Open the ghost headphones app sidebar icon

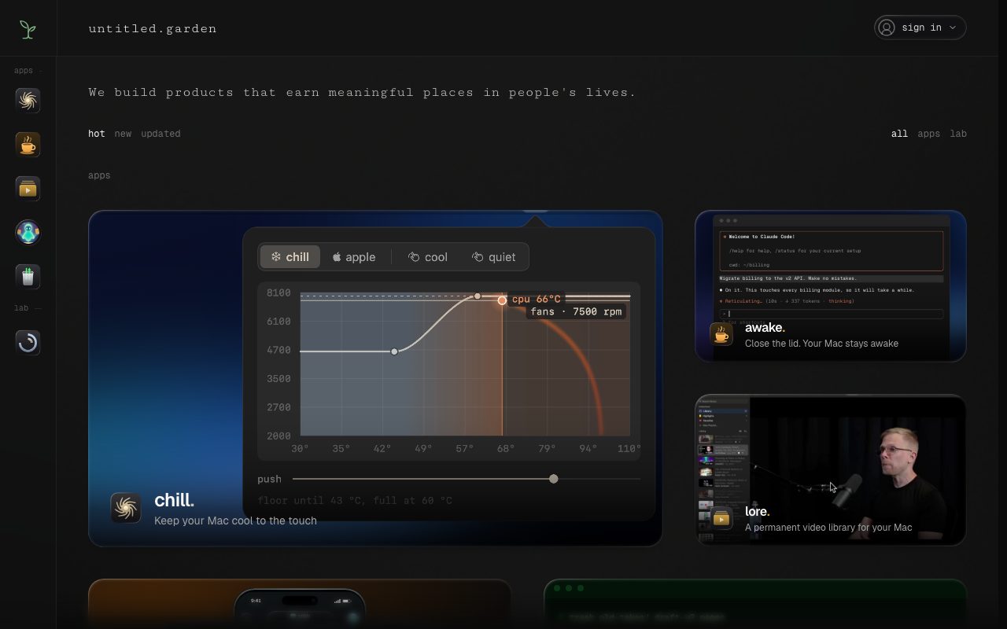click(28, 232)
